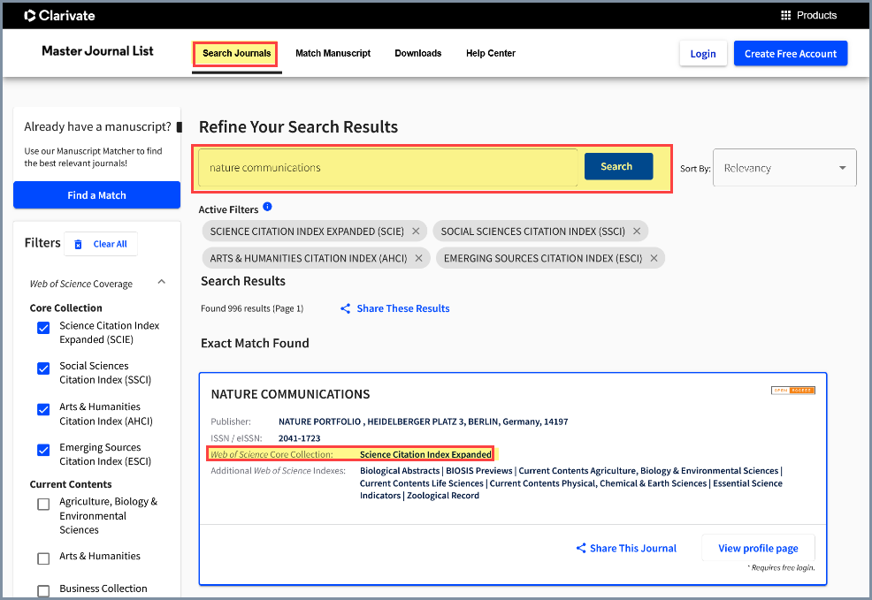Remove the SSCI filter chip

coord(637,232)
